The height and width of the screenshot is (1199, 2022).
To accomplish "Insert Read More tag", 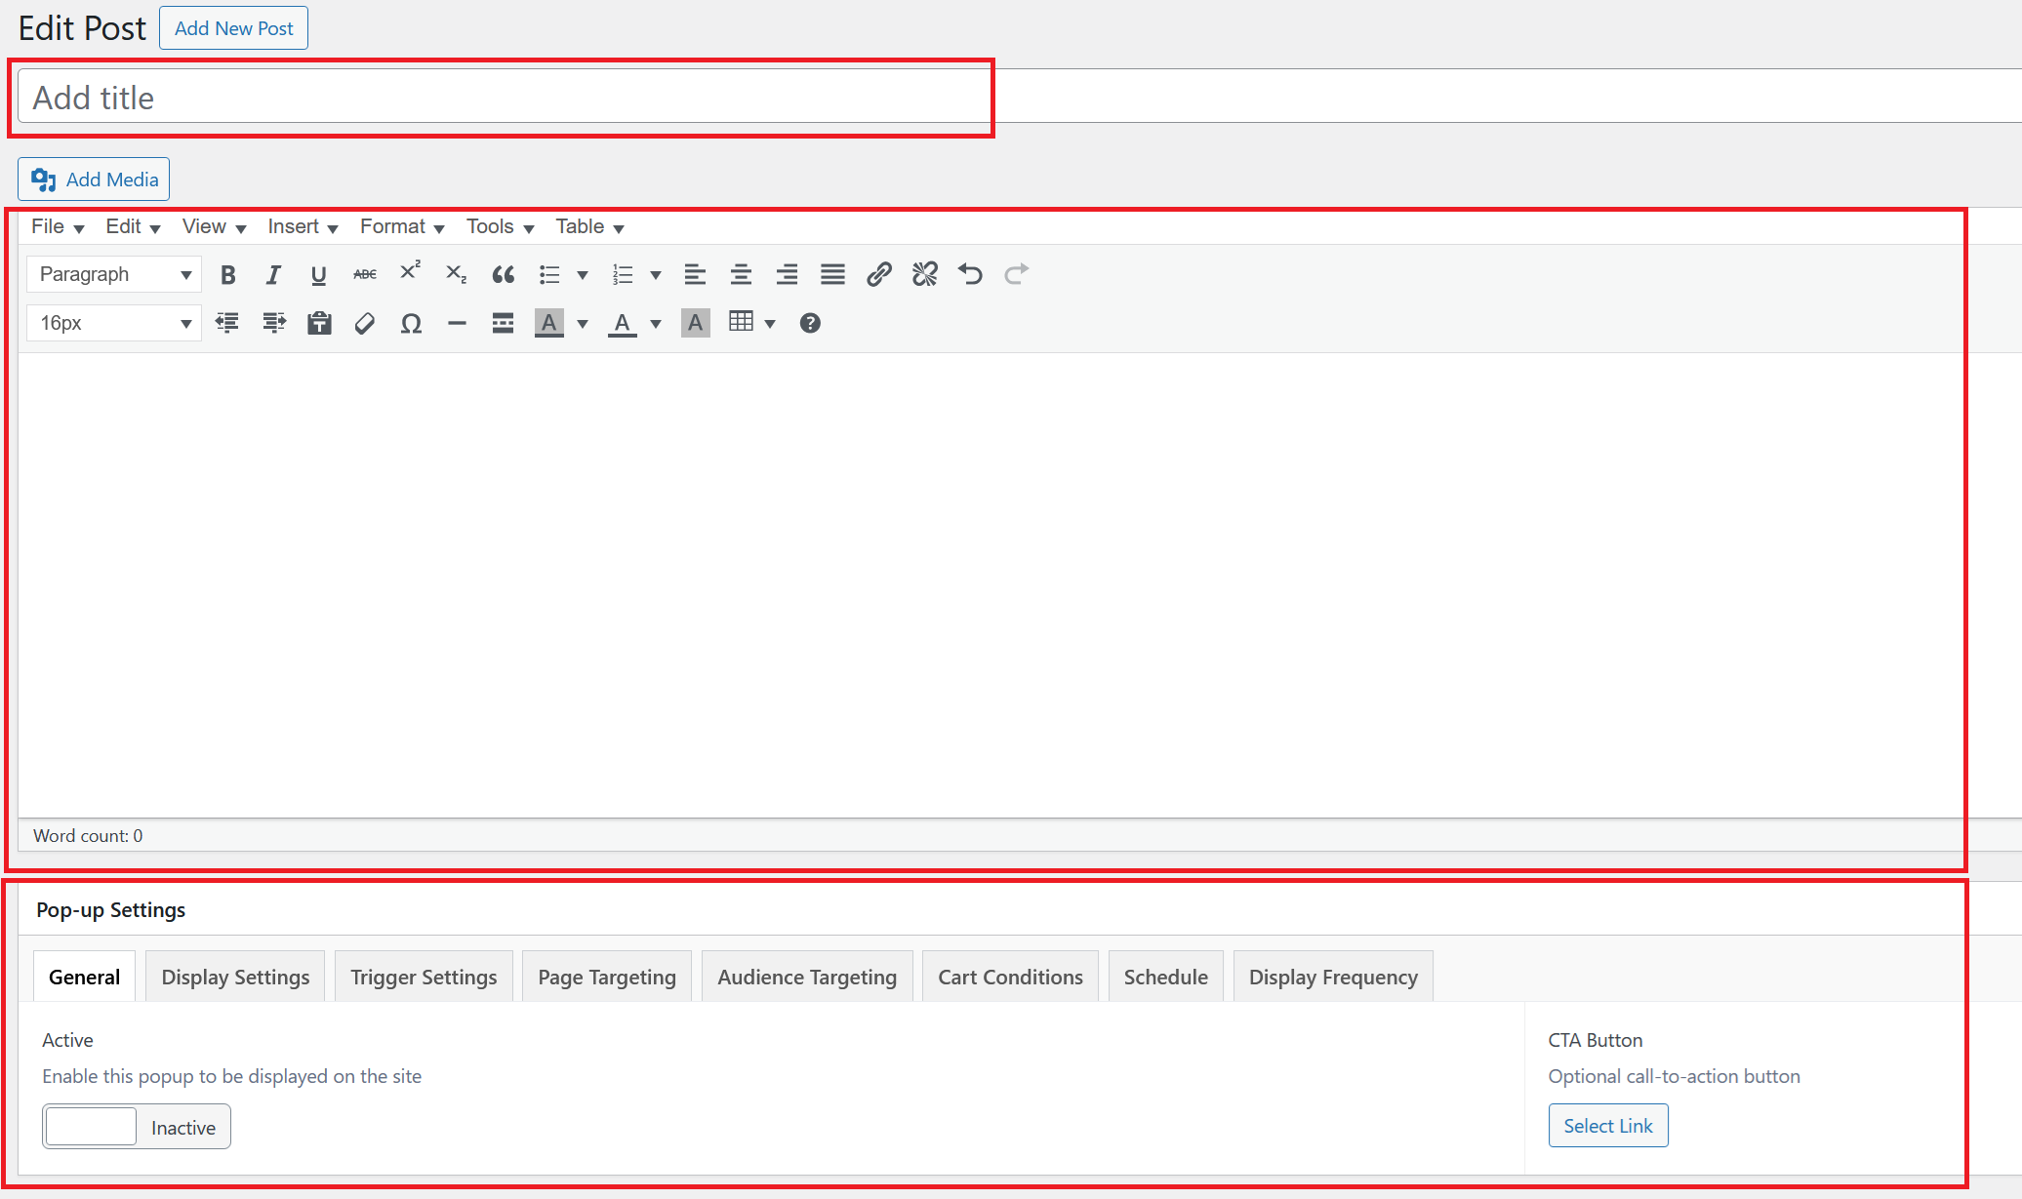I will [x=503, y=323].
